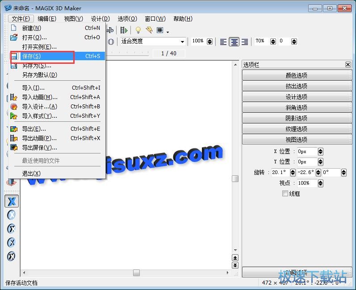Select the third round X button style
Image resolution: width=356 pixels, height=290 pixels.
coord(11,228)
